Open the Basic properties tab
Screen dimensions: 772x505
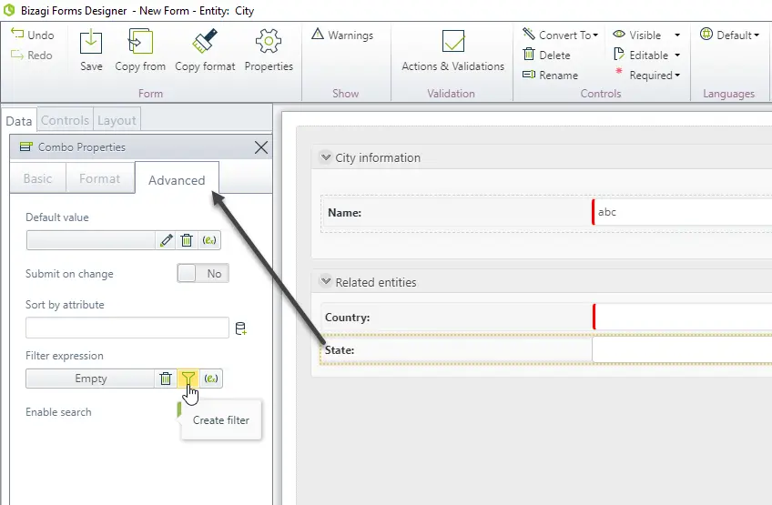click(37, 178)
